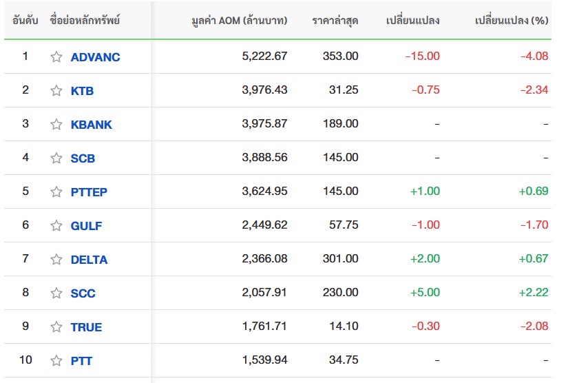This screenshot has width=568, height=383.
Task: Open the ADVANC stock link
Action: 95,57
